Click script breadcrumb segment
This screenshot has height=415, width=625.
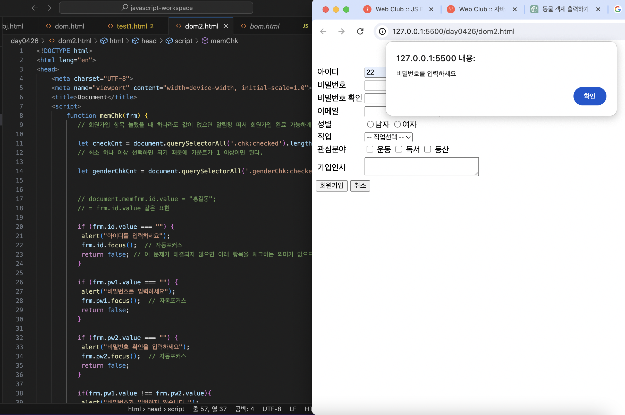click(x=183, y=41)
